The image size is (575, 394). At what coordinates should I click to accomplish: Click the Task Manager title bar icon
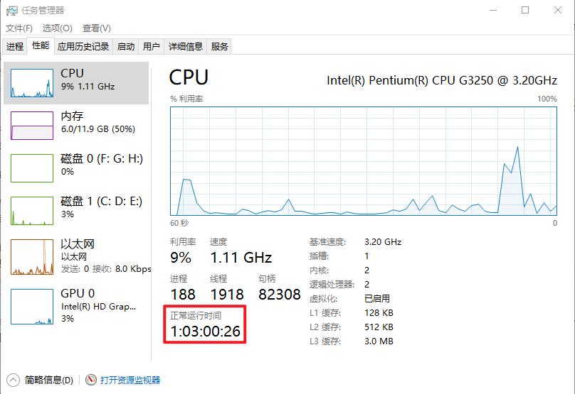(x=13, y=11)
